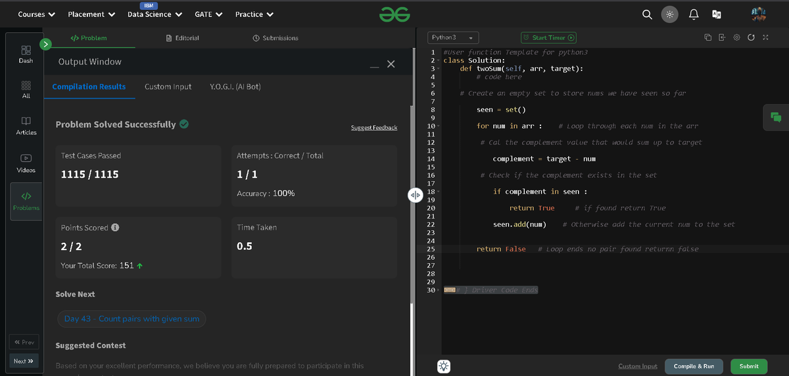The width and height of the screenshot is (789, 376).
Task: Click the Start Timer button
Action: tap(548, 38)
